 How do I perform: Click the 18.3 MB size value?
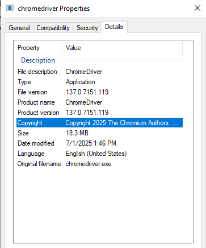click(77, 133)
